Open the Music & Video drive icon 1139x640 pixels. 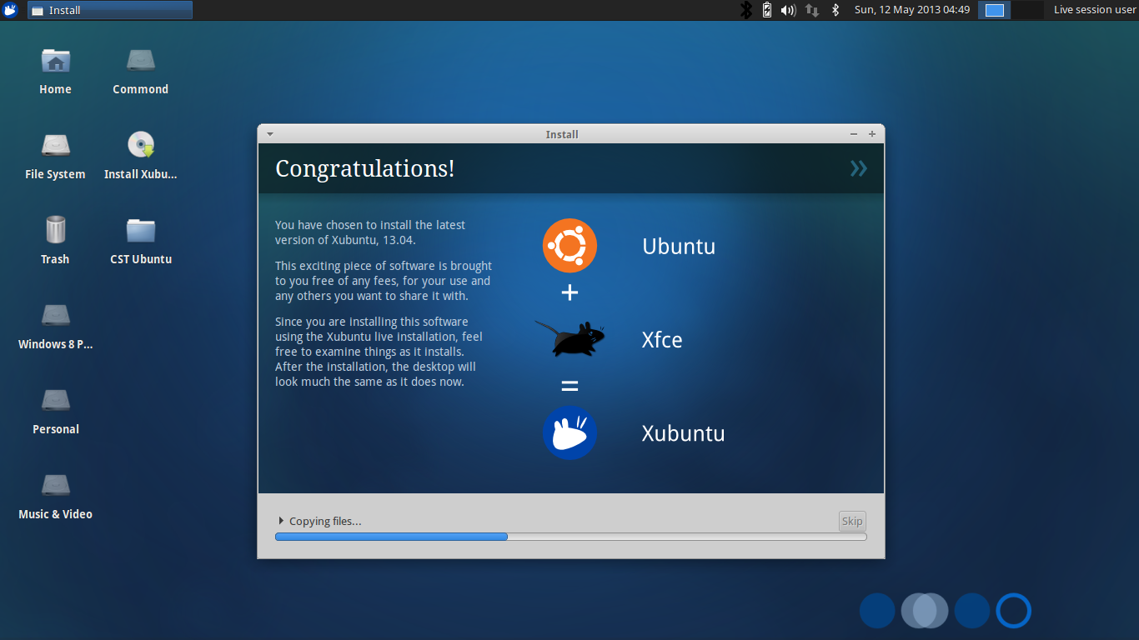click(56, 486)
